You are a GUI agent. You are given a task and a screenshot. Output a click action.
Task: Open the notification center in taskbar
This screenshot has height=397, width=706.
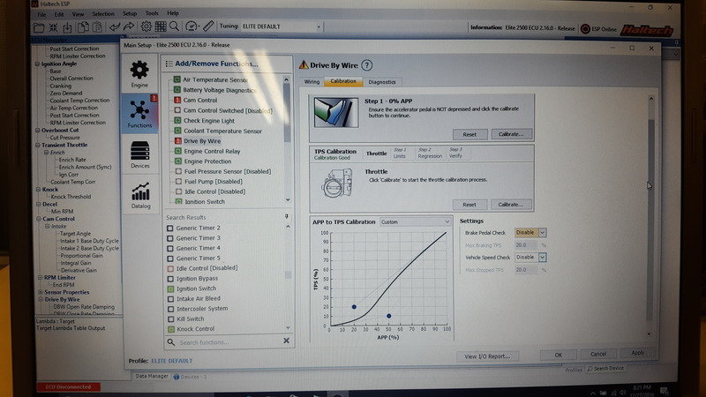pos(665,391)
